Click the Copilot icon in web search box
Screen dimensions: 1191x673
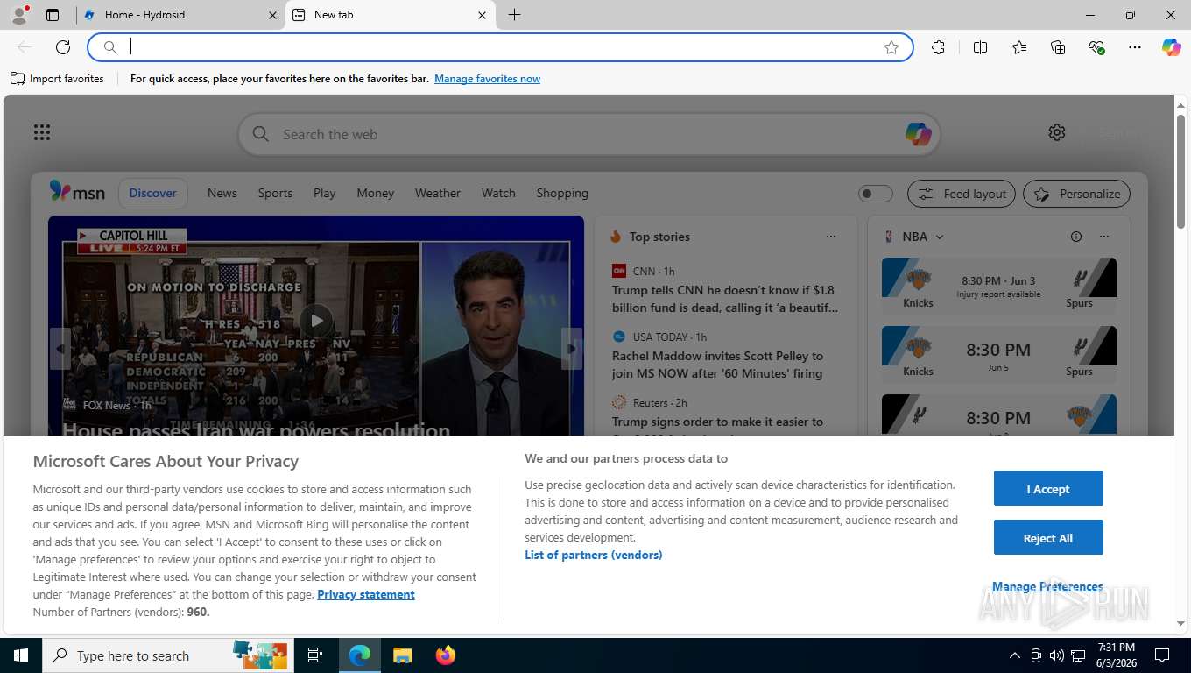tap(918, 134)
